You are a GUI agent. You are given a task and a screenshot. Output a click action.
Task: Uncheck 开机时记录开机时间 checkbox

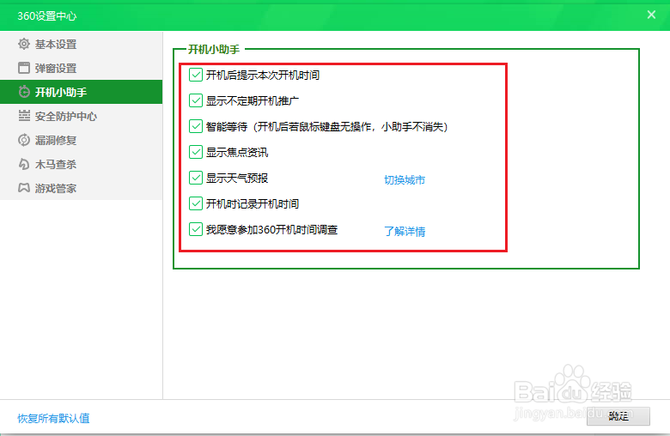196,203
